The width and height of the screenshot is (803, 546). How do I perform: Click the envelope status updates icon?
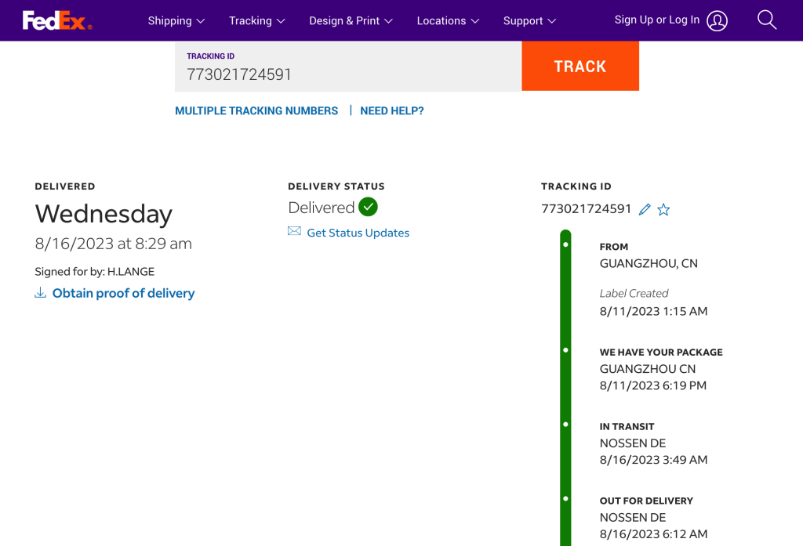point(294,232)
